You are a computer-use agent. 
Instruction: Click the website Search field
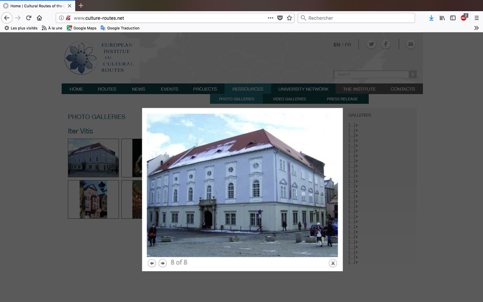click(x=371, y=74)
